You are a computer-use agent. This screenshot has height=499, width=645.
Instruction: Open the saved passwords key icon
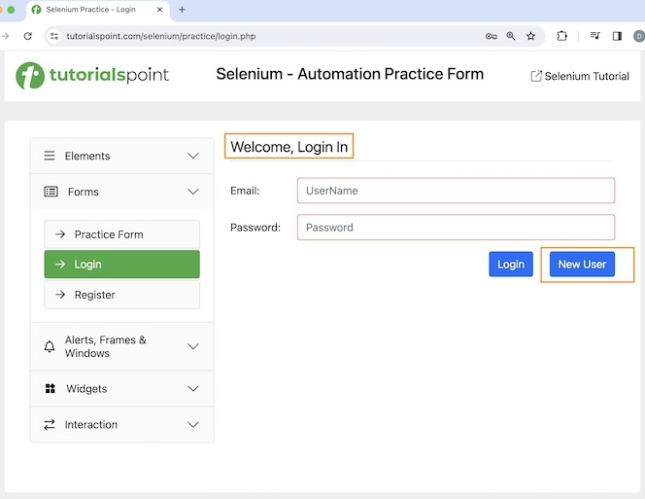click(x=492, y=36)
